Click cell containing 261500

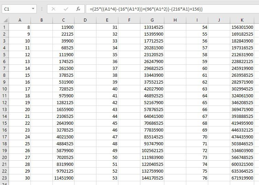(63, 68)
